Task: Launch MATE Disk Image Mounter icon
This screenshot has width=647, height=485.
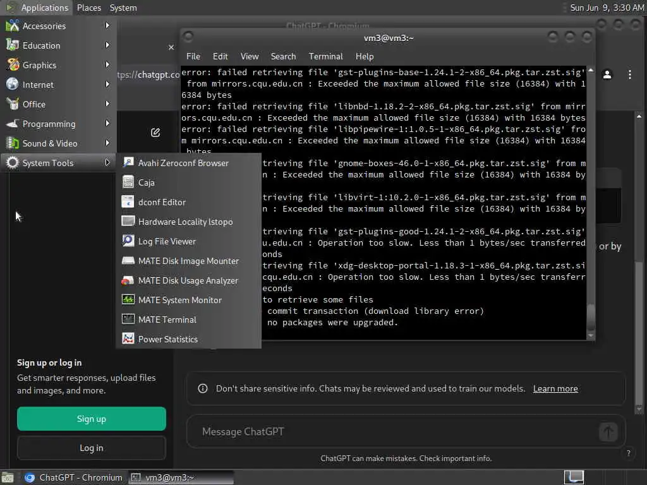Action: click(128, 261)
